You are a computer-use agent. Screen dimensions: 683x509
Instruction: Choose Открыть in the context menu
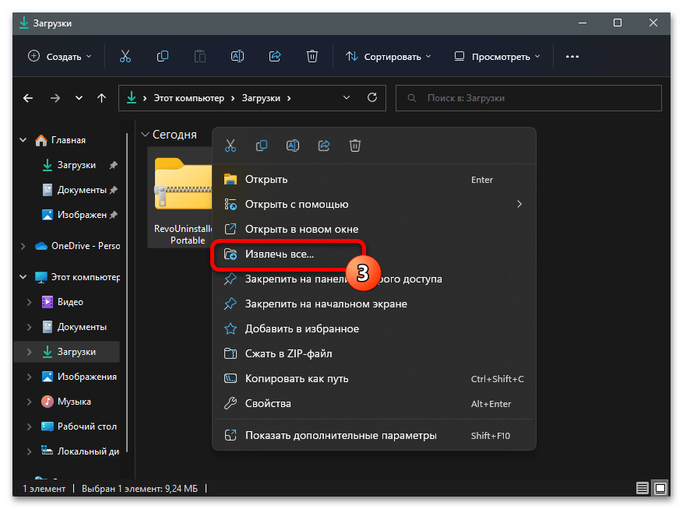click(374, 179)
